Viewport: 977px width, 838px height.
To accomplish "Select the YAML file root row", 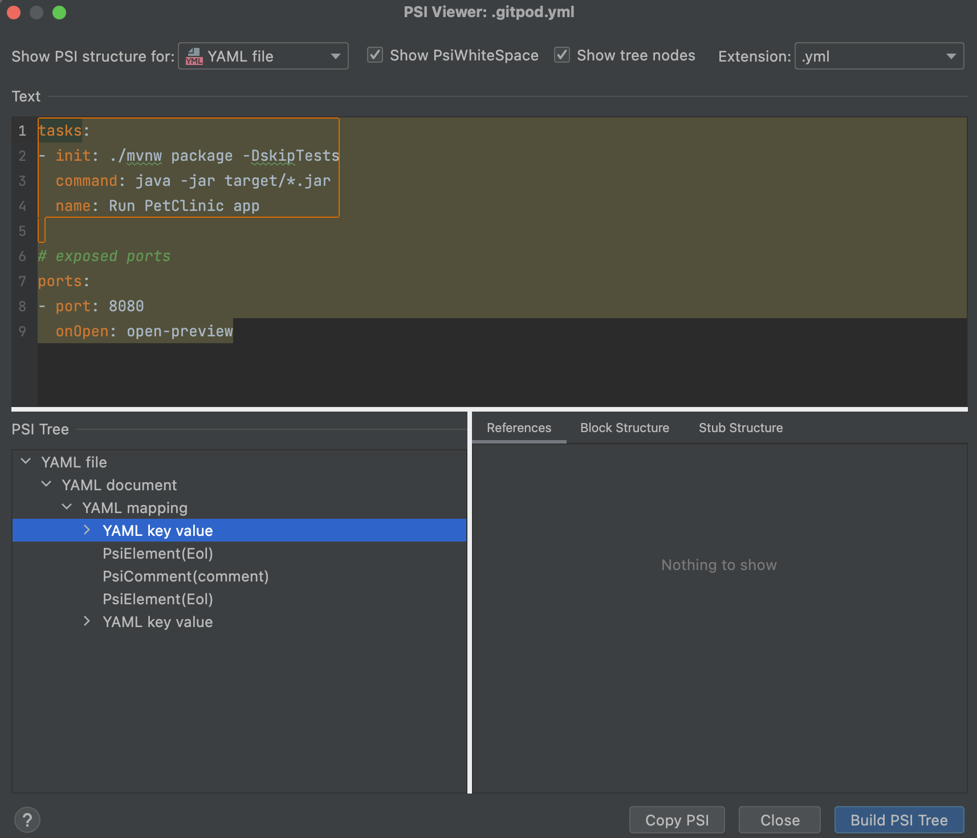I will 239,462.
